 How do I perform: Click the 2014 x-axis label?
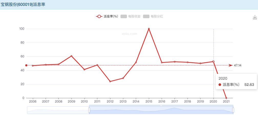click(x=136, y=102)
